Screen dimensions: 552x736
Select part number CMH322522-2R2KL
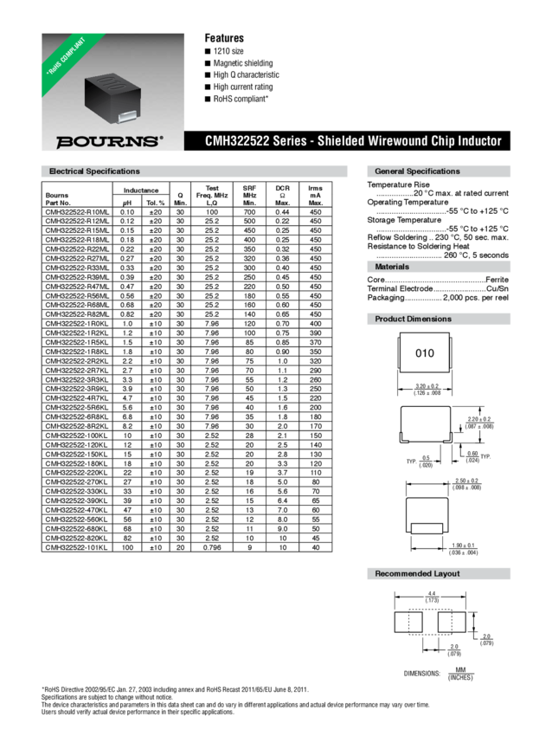(76, 361)
